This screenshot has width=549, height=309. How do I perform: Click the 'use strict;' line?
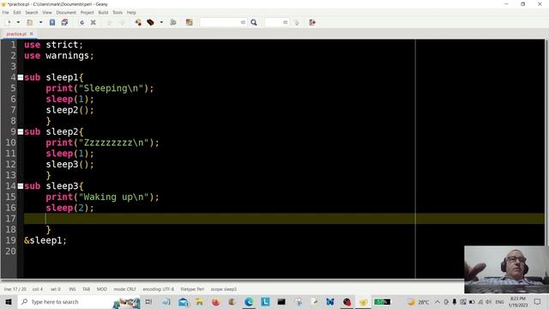pos(53,45)
